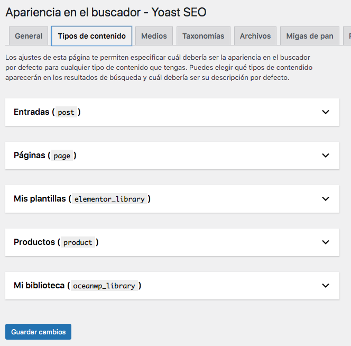Screen dimensions: 351x346
Task: Click the oceanwp_library code label
Action: [x=104, y=286]
